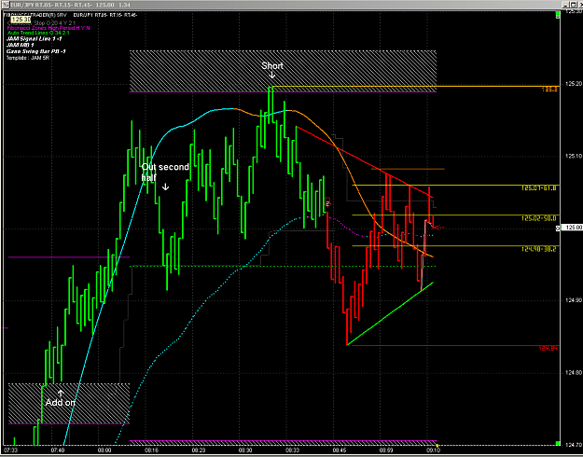Screen dimensions: 583x457
Task: Click the 125.02-50.0 Fibonacci level label
Action: (538, 218)
